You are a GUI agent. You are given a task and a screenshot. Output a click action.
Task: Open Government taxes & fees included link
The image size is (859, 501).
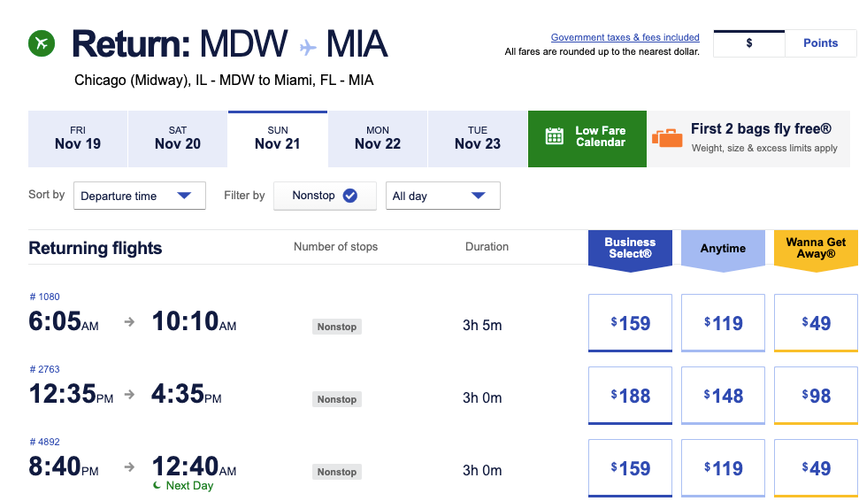625,37
